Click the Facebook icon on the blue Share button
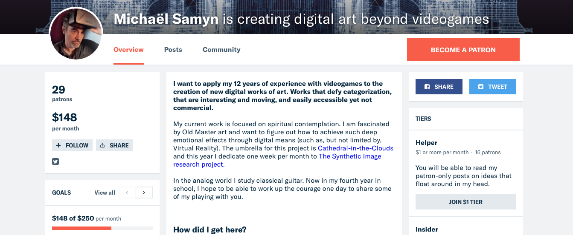573x235 pixels. point(427,87)
